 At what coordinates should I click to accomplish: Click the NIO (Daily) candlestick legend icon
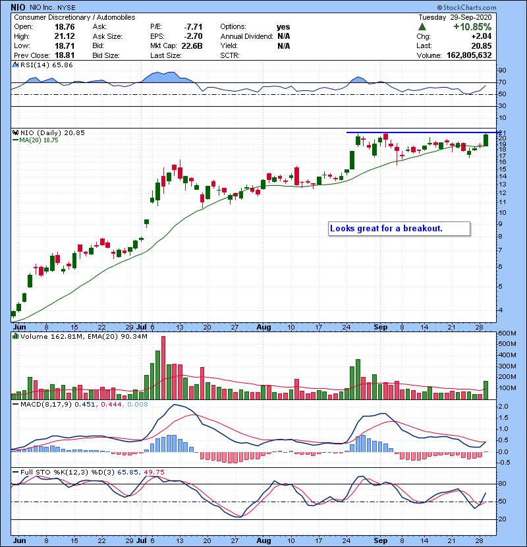[15, 132]
